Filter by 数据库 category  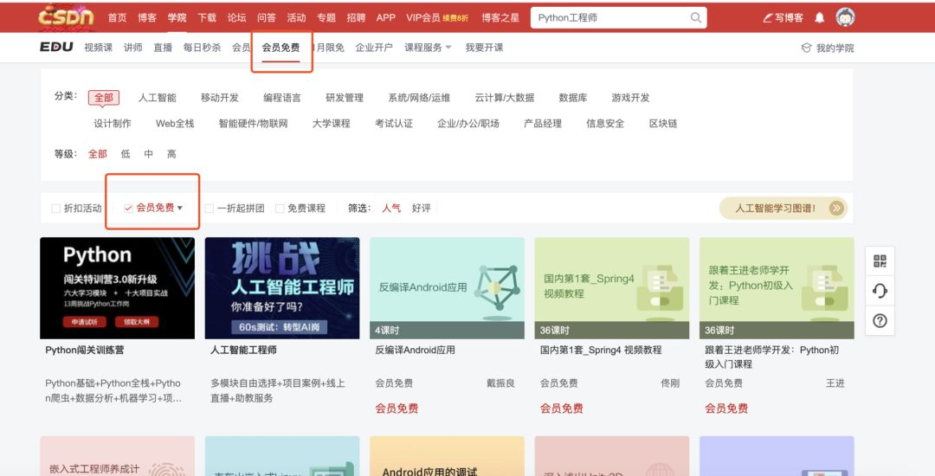(x=573, y=98)
